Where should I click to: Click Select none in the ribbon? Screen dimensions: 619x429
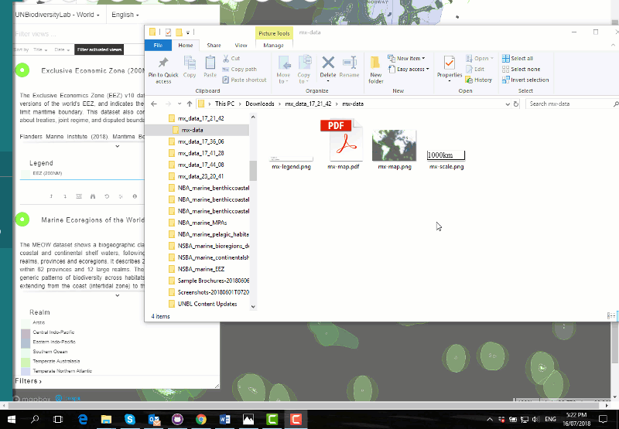[521, 69]
